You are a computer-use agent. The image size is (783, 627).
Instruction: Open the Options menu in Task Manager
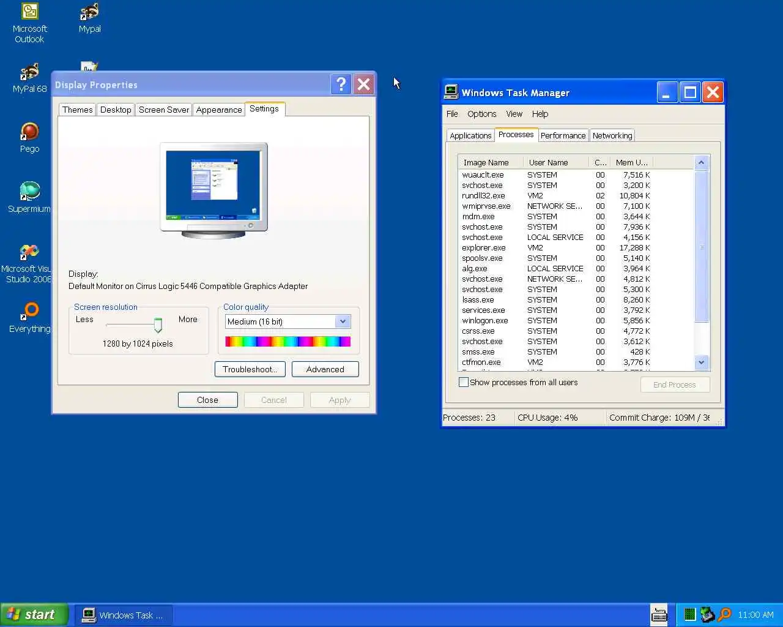tap(482, 114)
